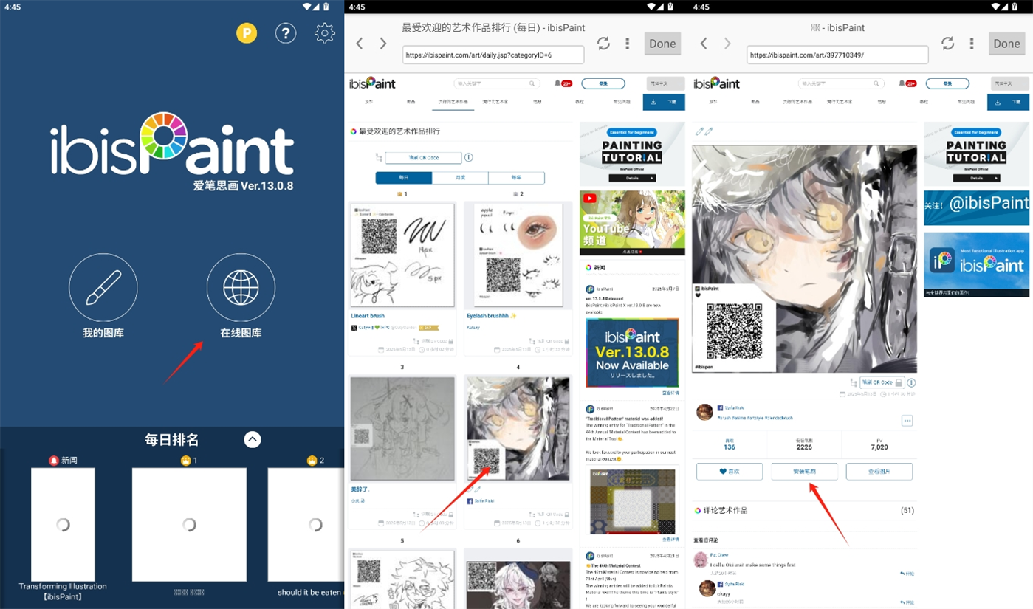Click blue download button on ranking page

664,102
